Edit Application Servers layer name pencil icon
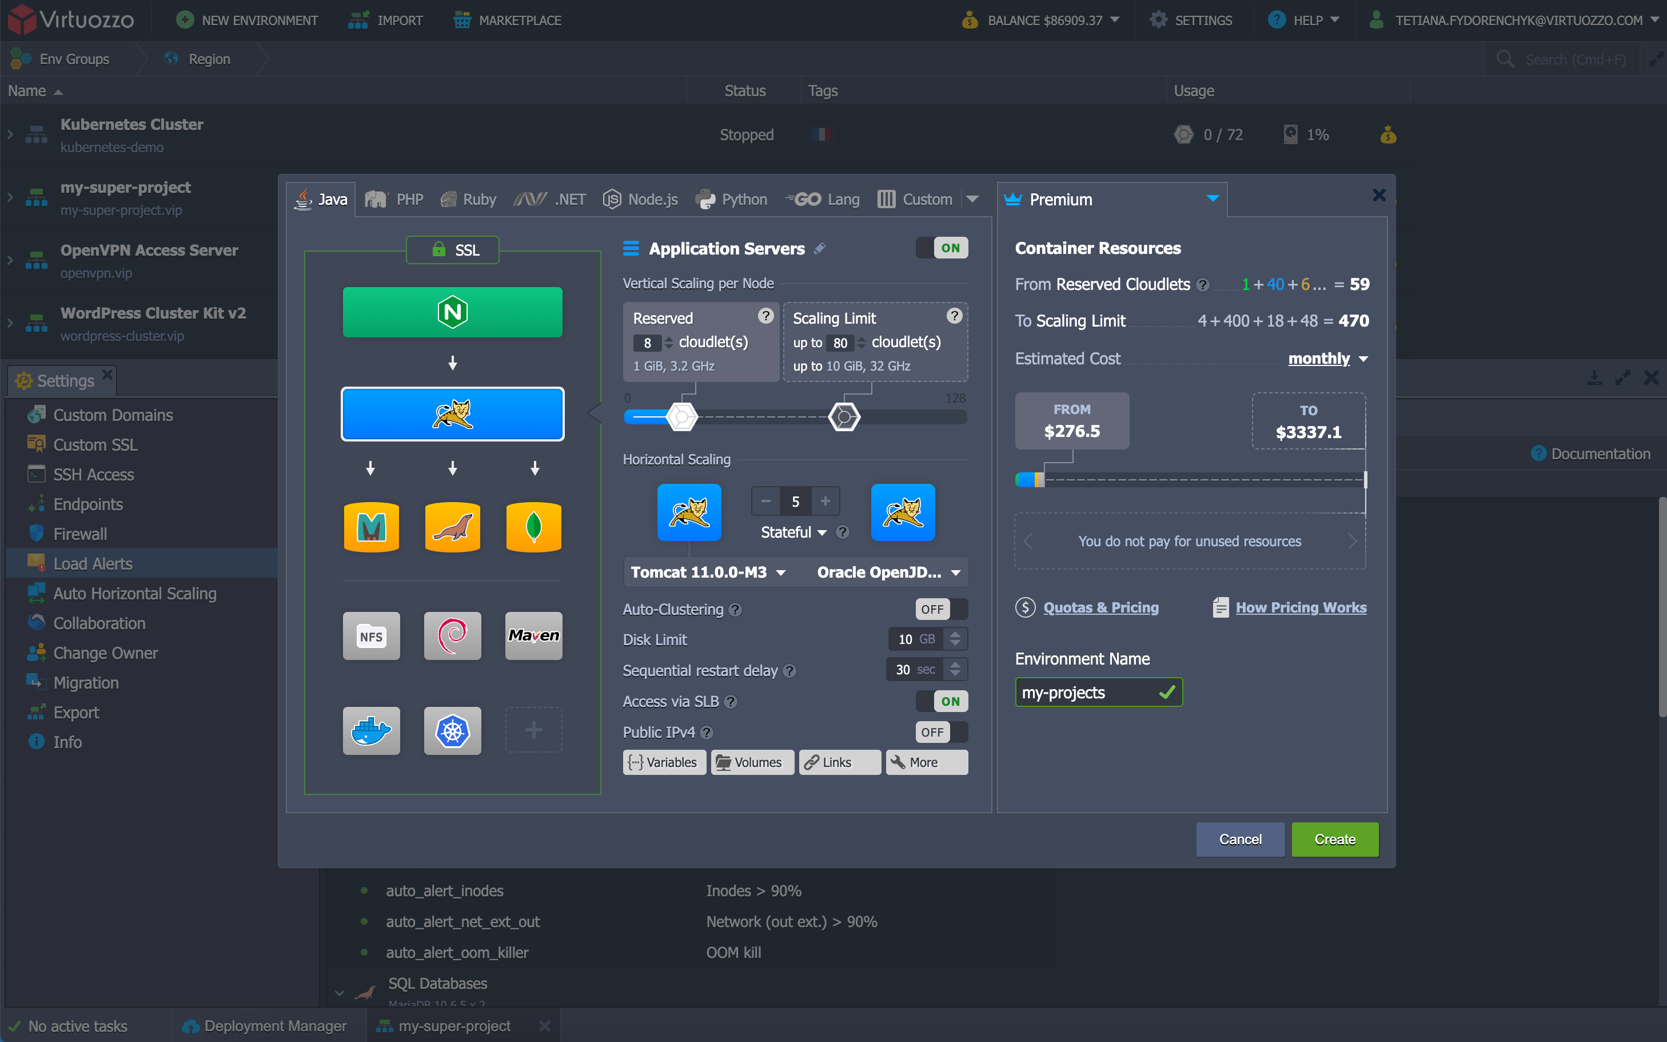Image resolution: width=1667 pixels, height=1042 pixels. click(820, 248)
